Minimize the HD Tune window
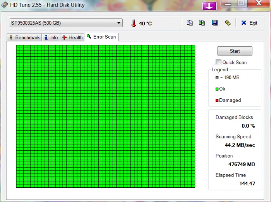The width and height of the screenshot is (271, 202). 228,4
